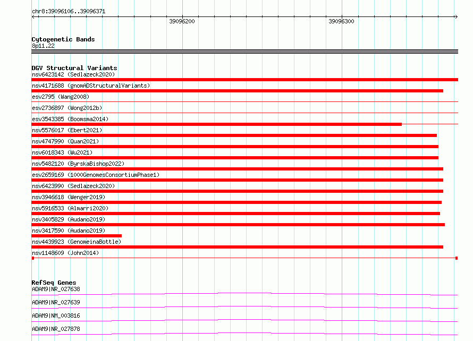Open variant nsv3946618 (Wenger2019)
Screen dimensions: 473x341
[x=69, y=197]
